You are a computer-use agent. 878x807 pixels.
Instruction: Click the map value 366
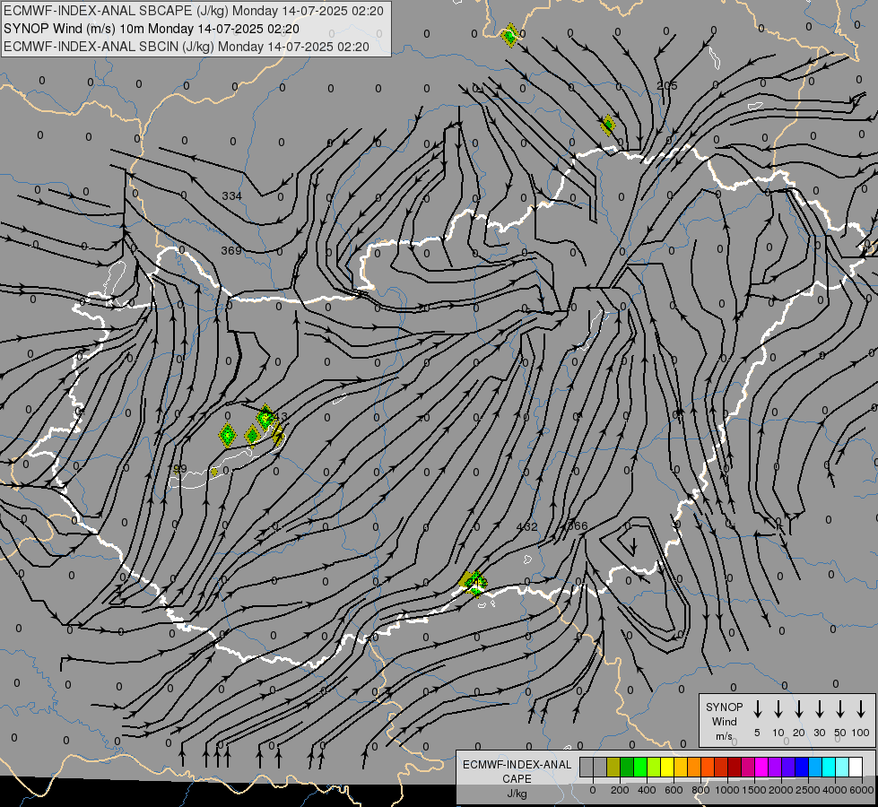pos(578,525)
